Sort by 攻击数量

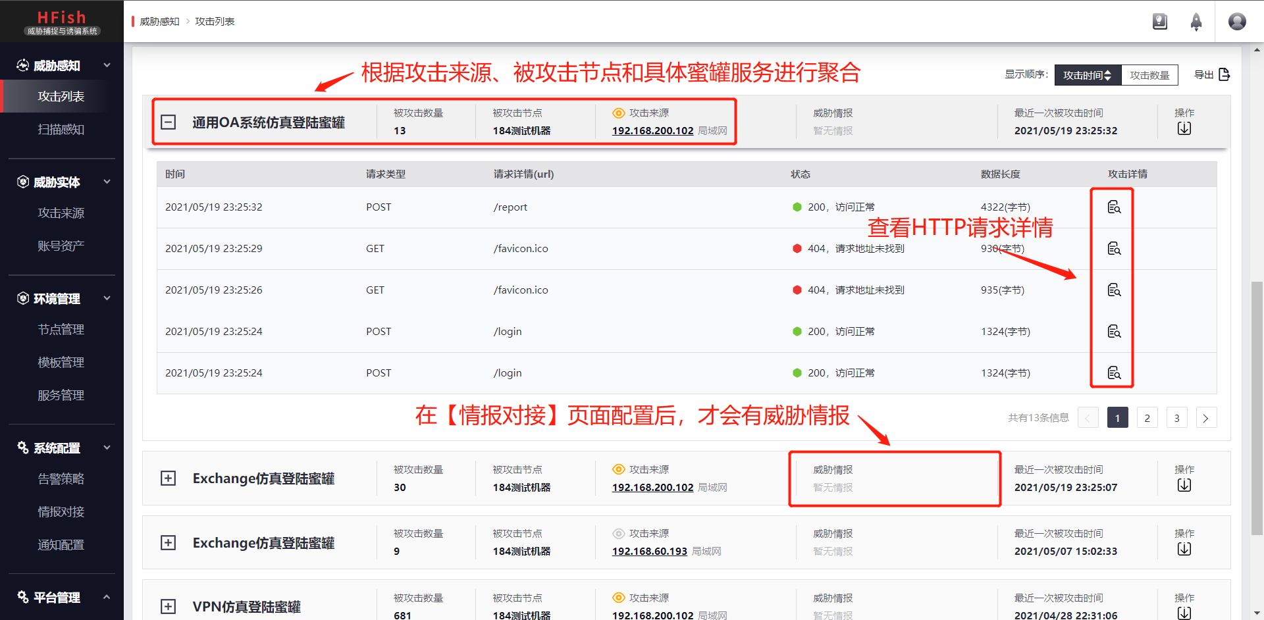1149,75
